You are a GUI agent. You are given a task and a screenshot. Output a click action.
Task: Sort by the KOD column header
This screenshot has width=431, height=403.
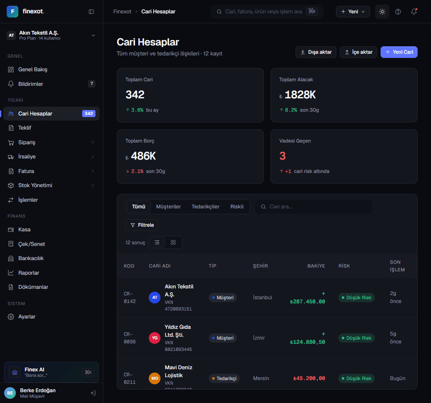129,266
